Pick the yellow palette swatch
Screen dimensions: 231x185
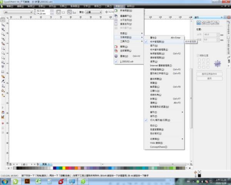pyautogui.click(x=64, y=168)
